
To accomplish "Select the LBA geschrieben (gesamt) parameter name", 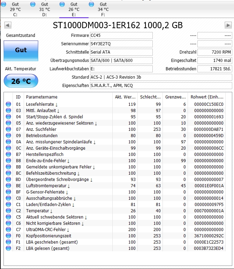I will coord(52,242).
